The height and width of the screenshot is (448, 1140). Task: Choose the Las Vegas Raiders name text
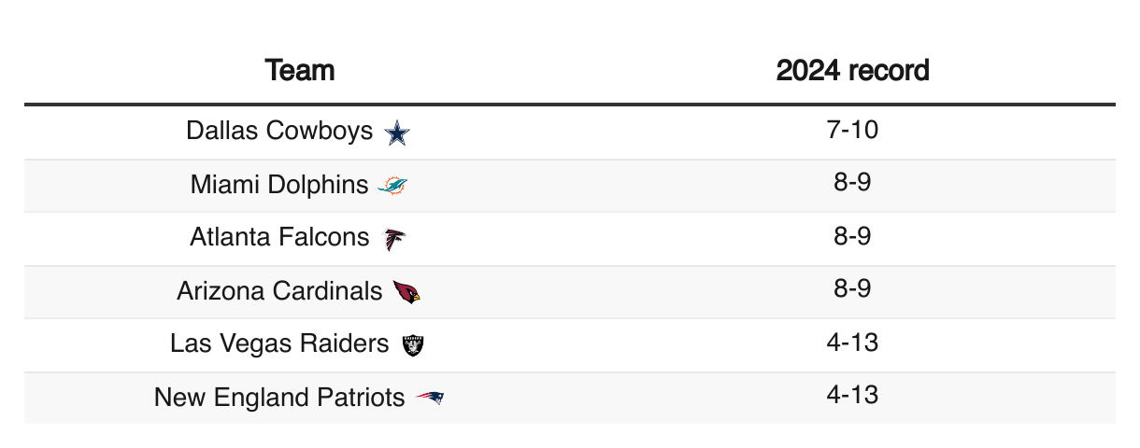pyautogui.click(x=279, y=343)
